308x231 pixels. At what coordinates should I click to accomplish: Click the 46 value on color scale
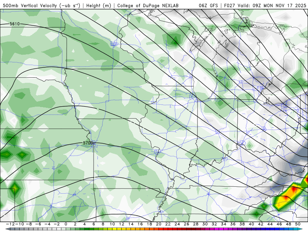[279, 224]
